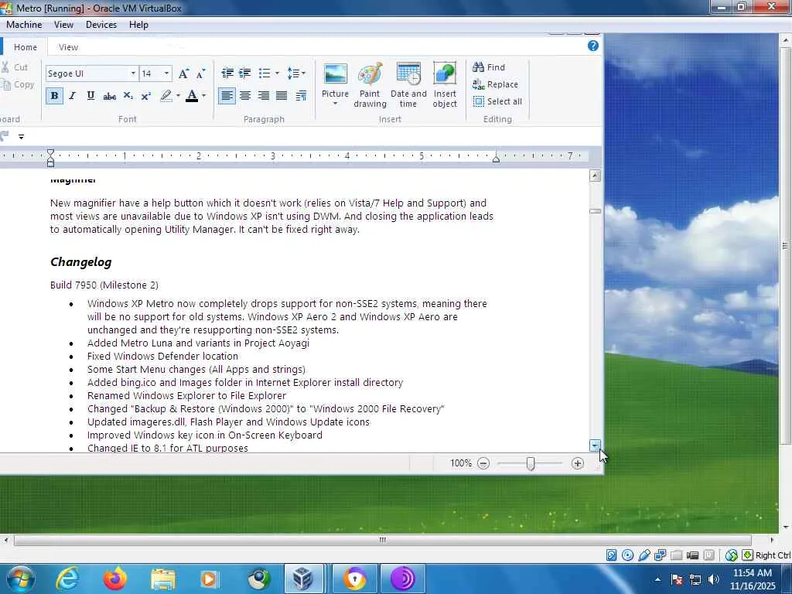The image size is (792, 594).
Task: Click the line spacing icon
Action: pyautogui.click(x=293, y=73)
